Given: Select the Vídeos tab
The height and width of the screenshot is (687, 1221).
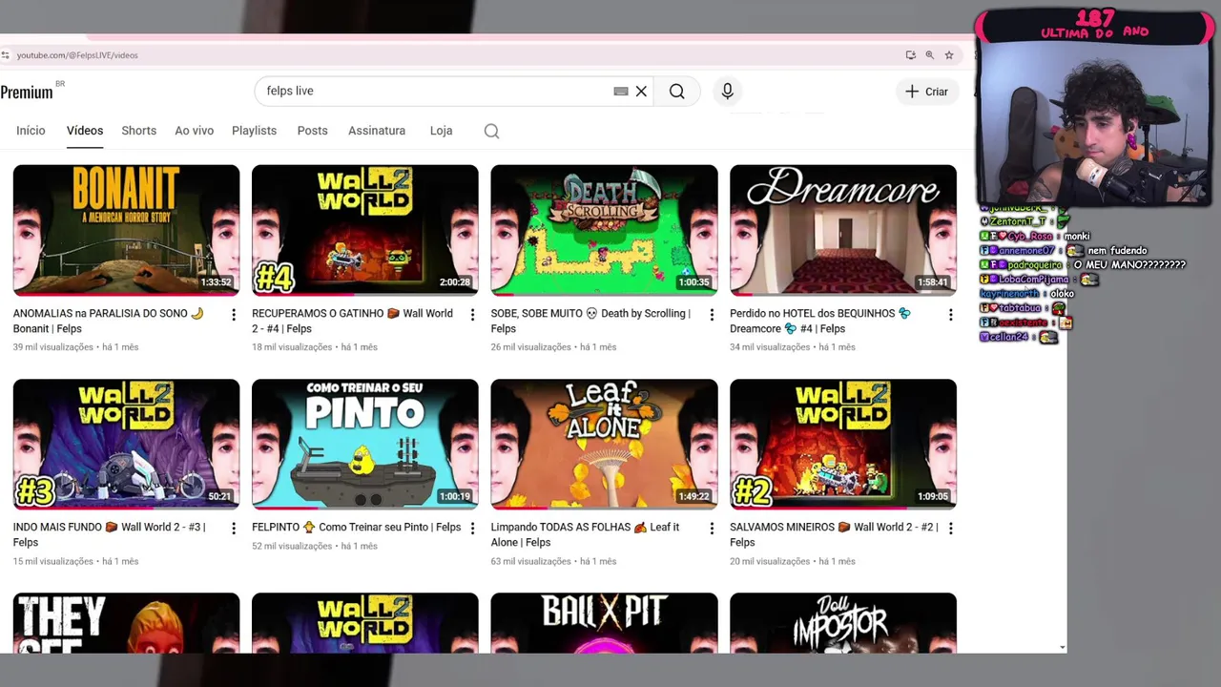Looking at the screenshot, I should point(85,131).
